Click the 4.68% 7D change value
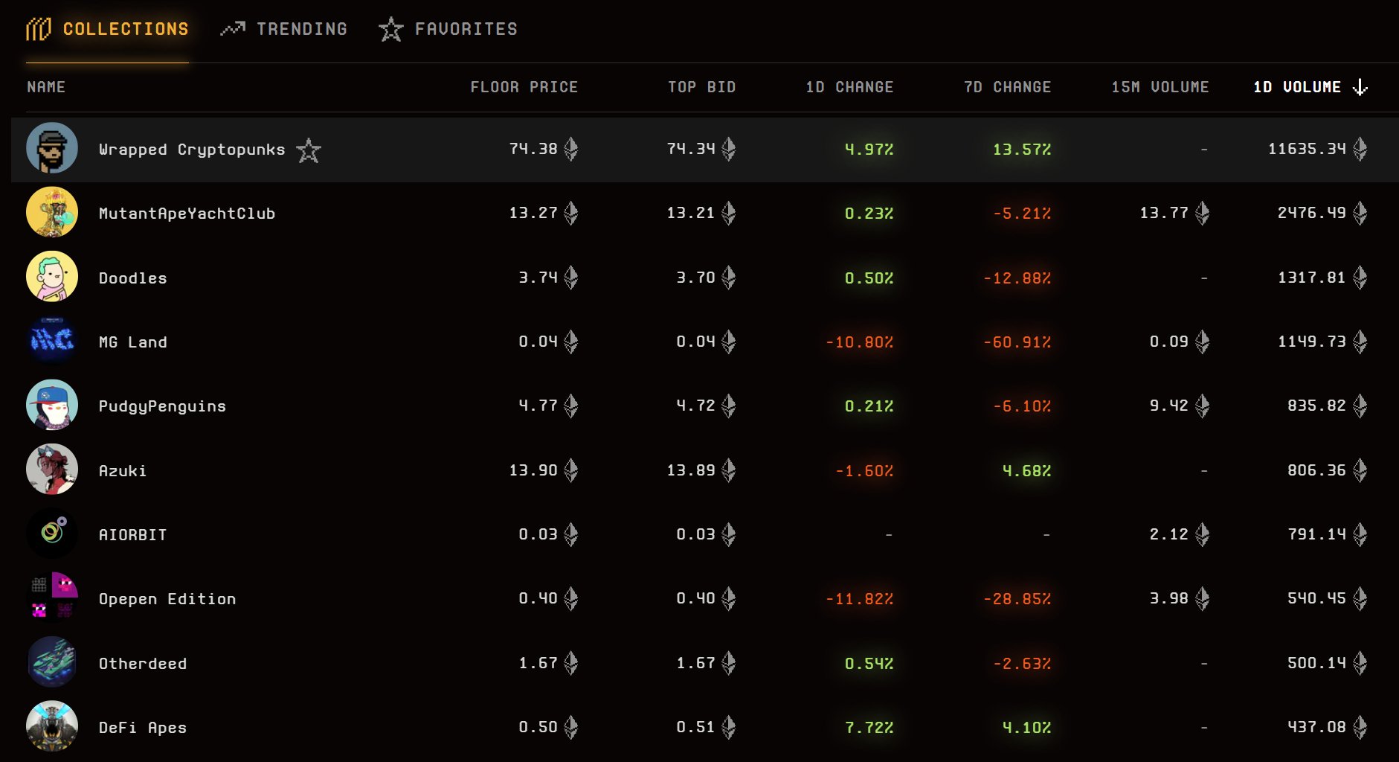The image size is (1399, 762). pyautogui.click(x=1026, y=471)
